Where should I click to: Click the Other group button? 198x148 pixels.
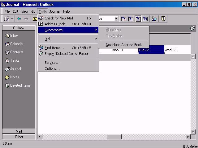coord(19,137)
